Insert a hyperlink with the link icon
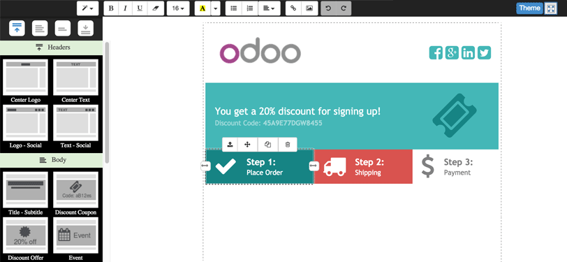The height and width of the screenshot is (262, 567). [x=293, y=8]
